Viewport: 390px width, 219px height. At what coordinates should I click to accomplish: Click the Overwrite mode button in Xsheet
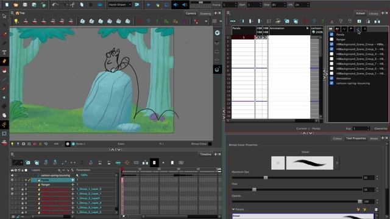pos(380,128)
